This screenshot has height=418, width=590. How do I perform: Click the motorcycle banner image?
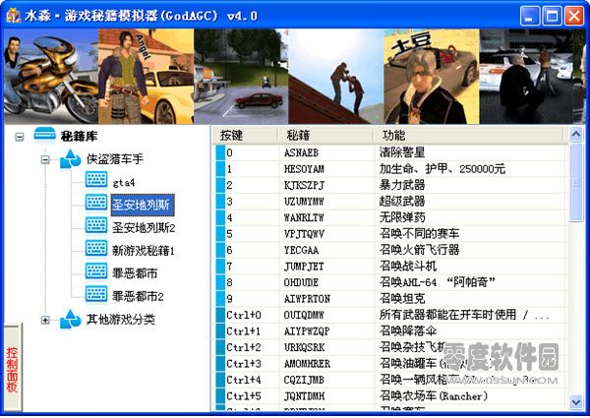[51, 77]
